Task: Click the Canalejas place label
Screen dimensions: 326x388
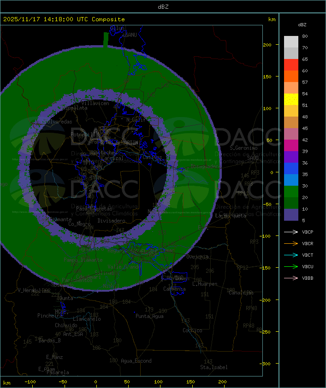Action: coord(241,293)
